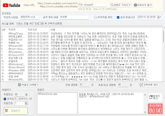
Task: Sort by 순번 column header
Action: [4, 30]
